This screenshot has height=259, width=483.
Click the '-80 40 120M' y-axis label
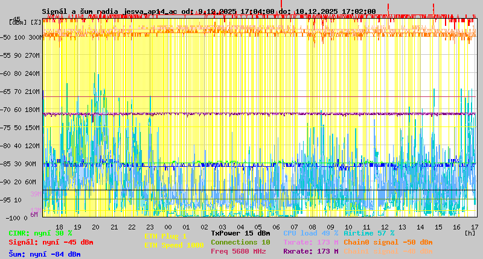[x=21, y=146]
